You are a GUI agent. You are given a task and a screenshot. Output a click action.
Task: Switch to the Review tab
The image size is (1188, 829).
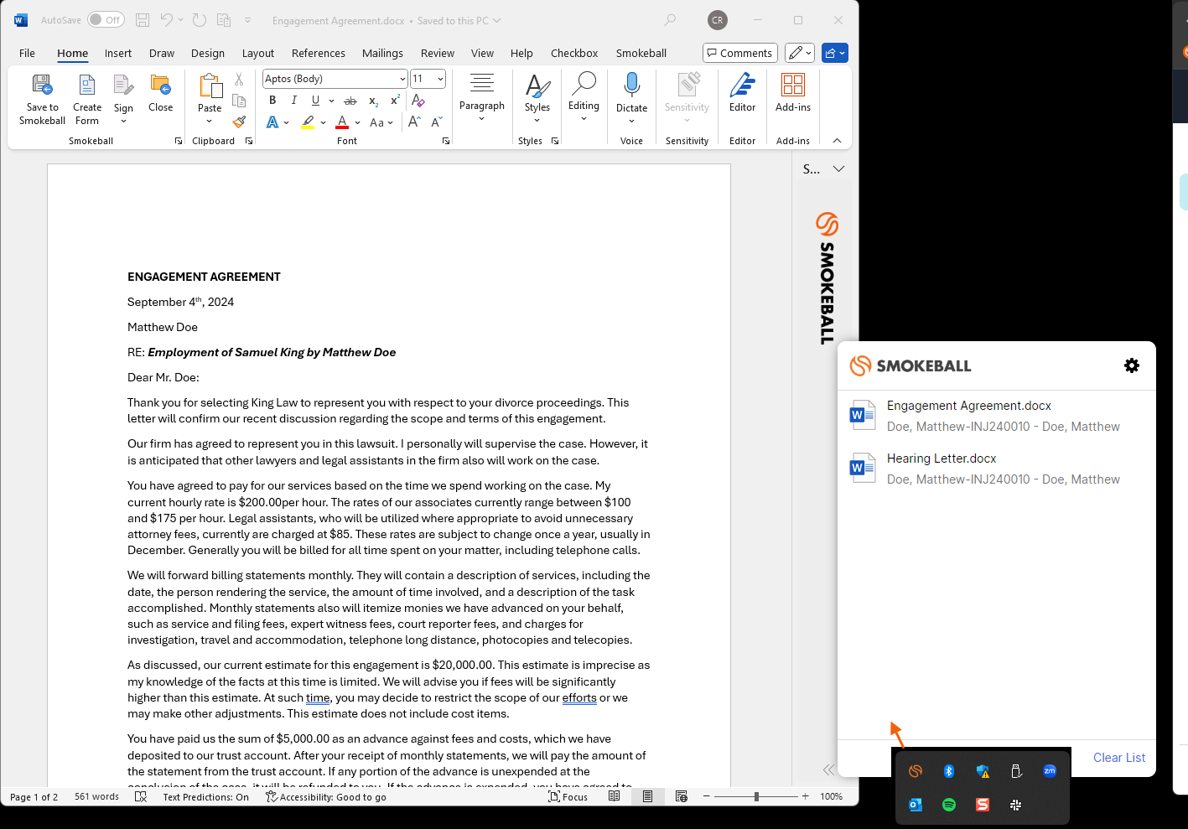(438, 53)
